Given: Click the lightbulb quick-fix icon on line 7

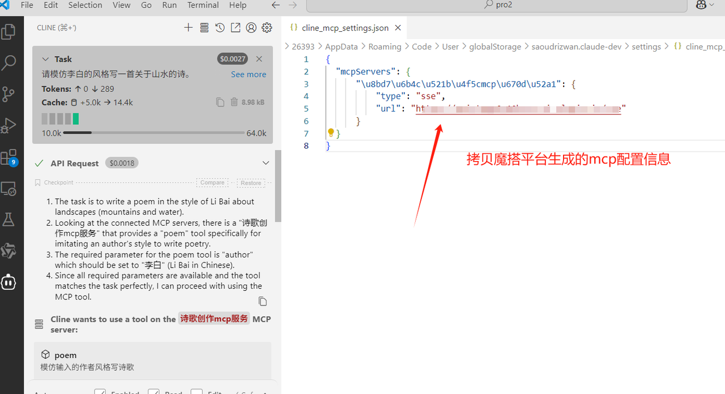Looking at the screenshot, I should pos(331,133).
